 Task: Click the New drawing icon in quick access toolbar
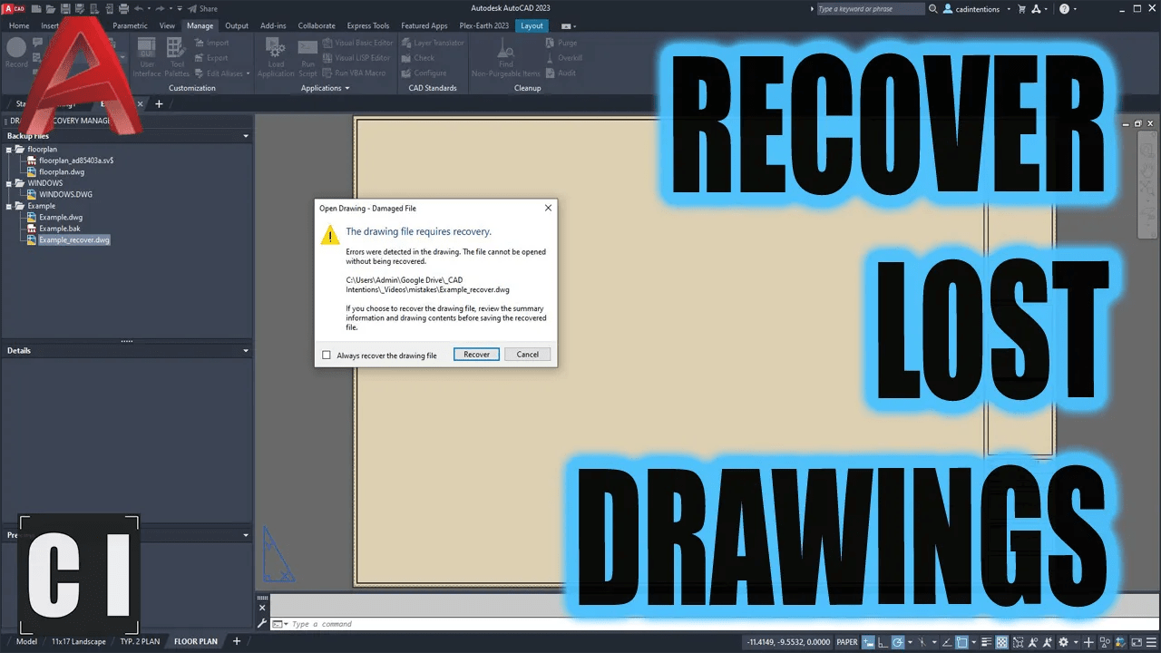pos(36,8)
